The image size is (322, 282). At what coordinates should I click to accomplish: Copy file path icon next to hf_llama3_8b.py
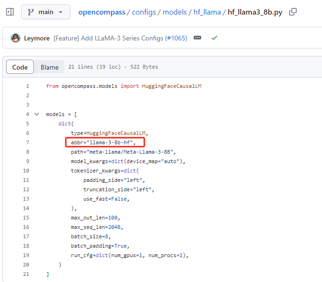[293, 12]
